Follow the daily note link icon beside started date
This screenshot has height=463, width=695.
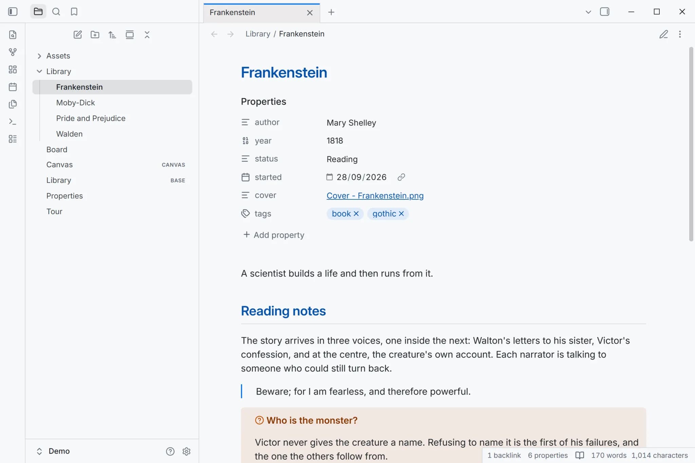tap(401, 177)
